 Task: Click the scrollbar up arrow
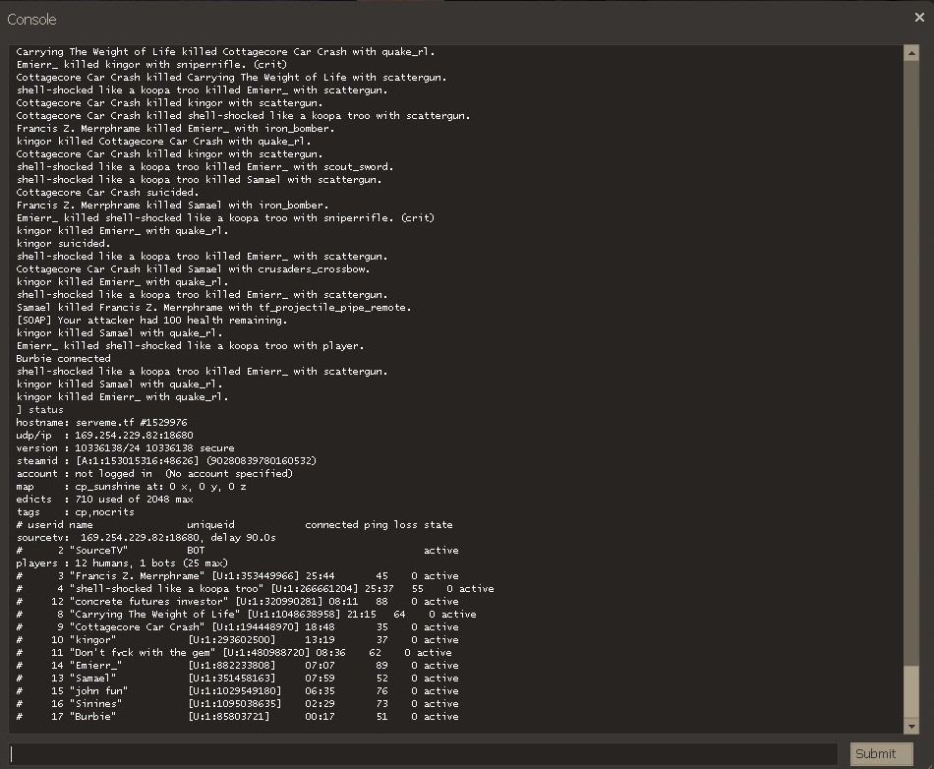tap(910, 52)
